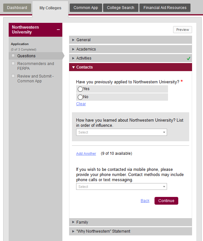This screenshot has height=241, width=203.
Task: Open the mobile phone contact dropdown
Action: [x=121, y=187]
